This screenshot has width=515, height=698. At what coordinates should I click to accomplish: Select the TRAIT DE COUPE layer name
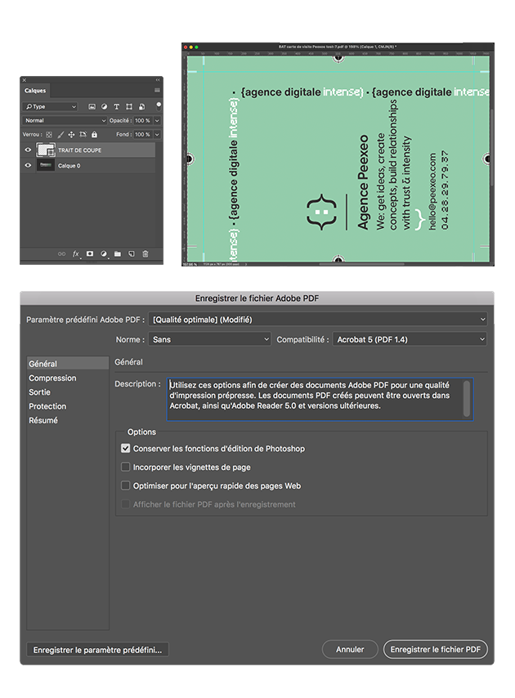[79, 150]
